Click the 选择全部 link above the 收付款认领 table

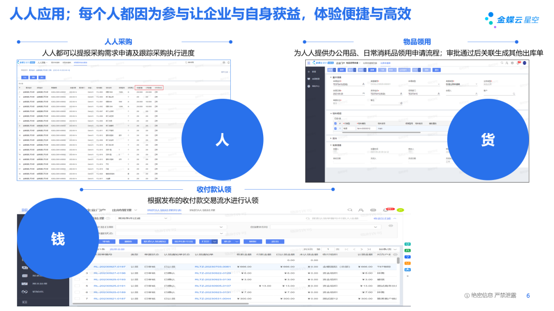coord(117,250)
